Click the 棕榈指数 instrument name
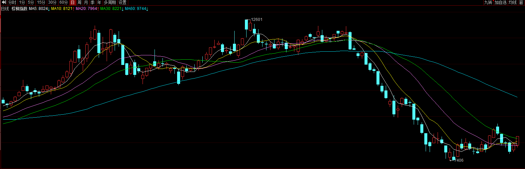525x169 pixels. tap(20, 9)
